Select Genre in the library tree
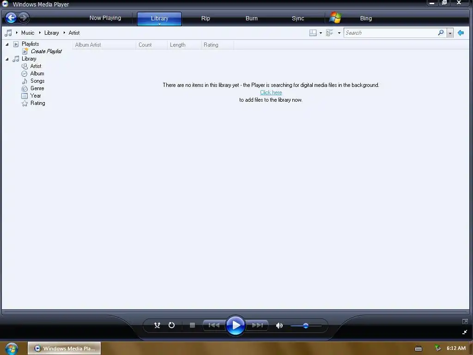473x355 pixels. (x=37, y=88)
